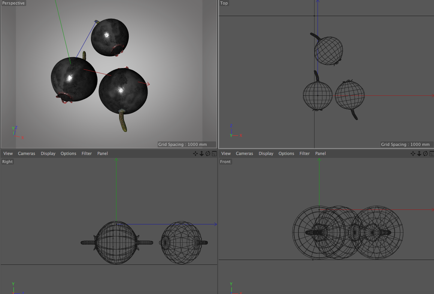Click the green Y-axis arrowhead in Right view

[x=116, y=160]
